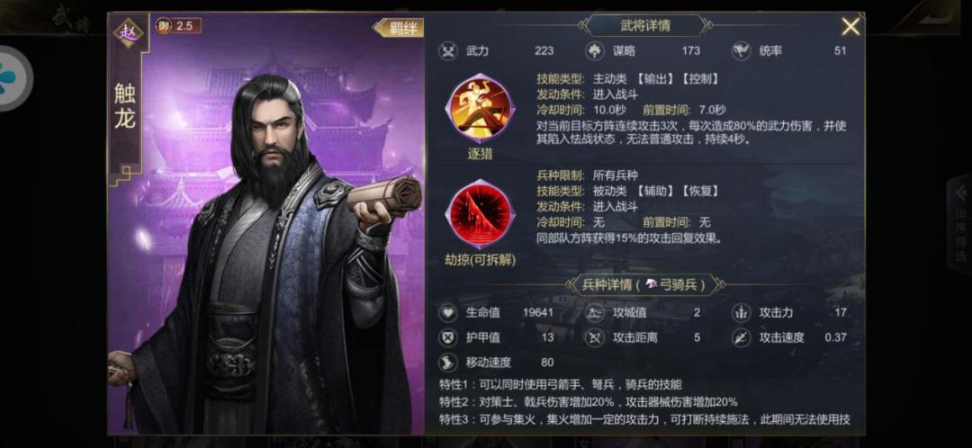Click the 攻击距离 range icon
Viewport: 972px width, 448px height.
click(x=595, y=337)
